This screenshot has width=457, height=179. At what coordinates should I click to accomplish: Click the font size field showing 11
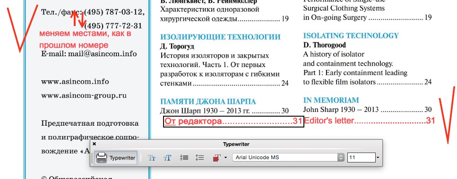coord(361,157)
